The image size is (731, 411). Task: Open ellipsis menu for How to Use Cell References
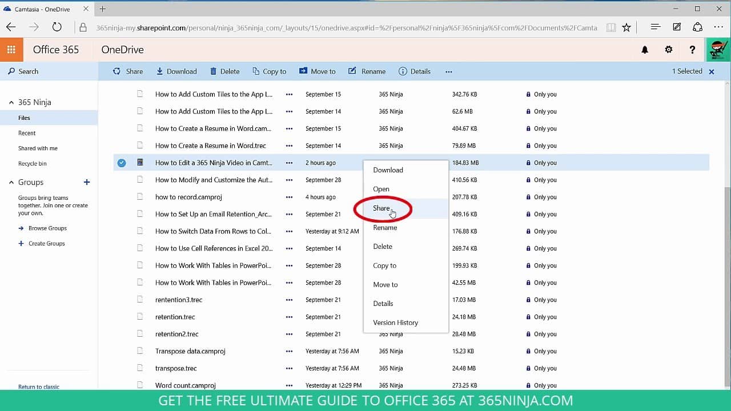[x=289, y=248]
